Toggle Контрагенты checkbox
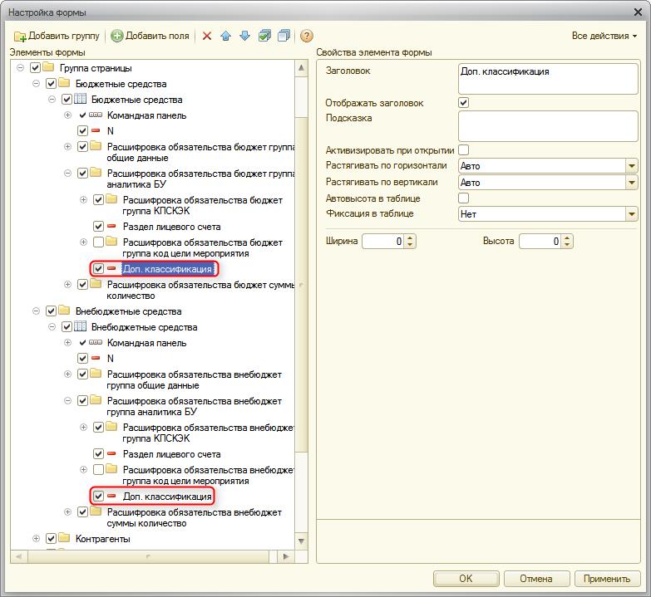The image size is (651, 597). [x=51, y=539]
